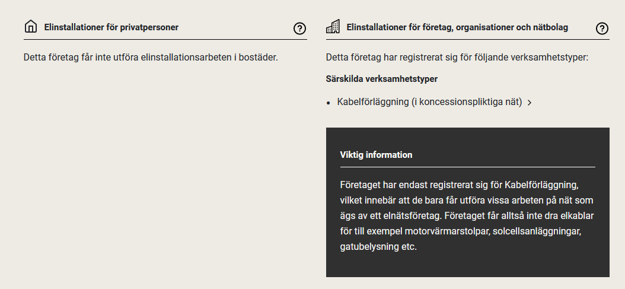Viewport: 625px width, 289px height.
Task: Click the Viktig information heading
Action: click(376, 155)
